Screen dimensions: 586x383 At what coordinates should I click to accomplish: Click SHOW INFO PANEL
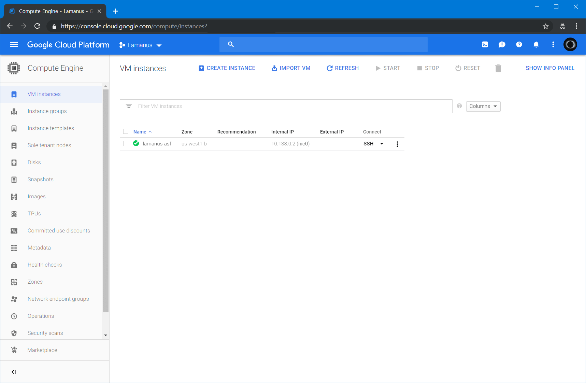point(549,68)
